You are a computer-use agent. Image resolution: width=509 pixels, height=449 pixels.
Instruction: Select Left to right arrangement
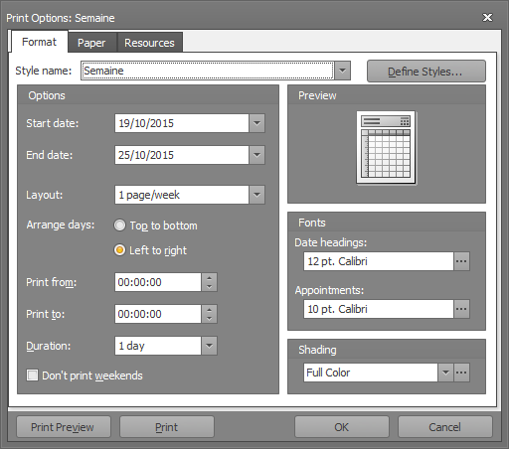coord(119,250)
